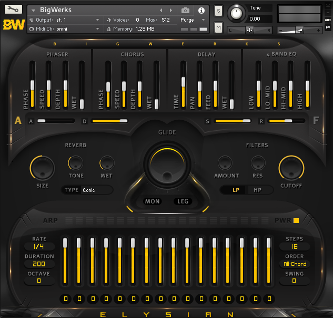Viewport: 333px width, 318px height.
Task: Select the HP filter type
Action: (x=257, y=190)
